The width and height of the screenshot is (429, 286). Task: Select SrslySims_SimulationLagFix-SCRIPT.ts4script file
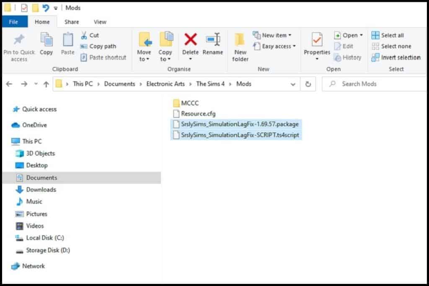236,135
